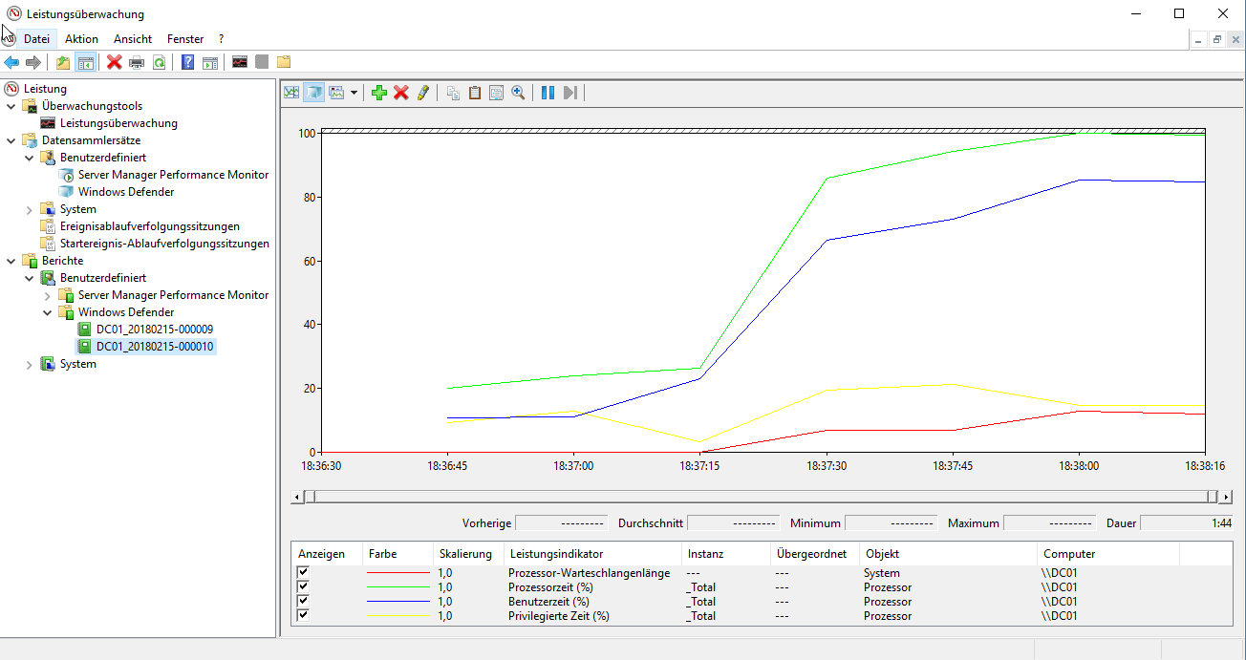Hide the Privilegierte Zeit (%) counter
This screenshot has width=1246, height=660.
[x=304, y=615]
